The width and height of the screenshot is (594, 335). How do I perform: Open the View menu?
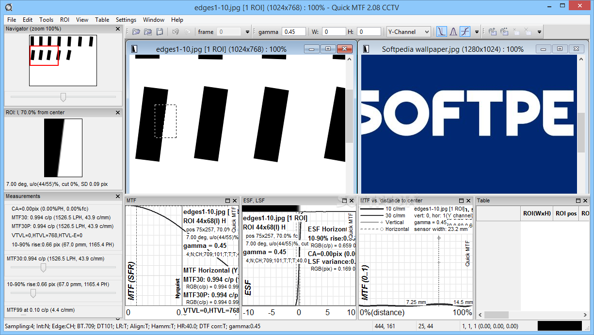(82, 20)
